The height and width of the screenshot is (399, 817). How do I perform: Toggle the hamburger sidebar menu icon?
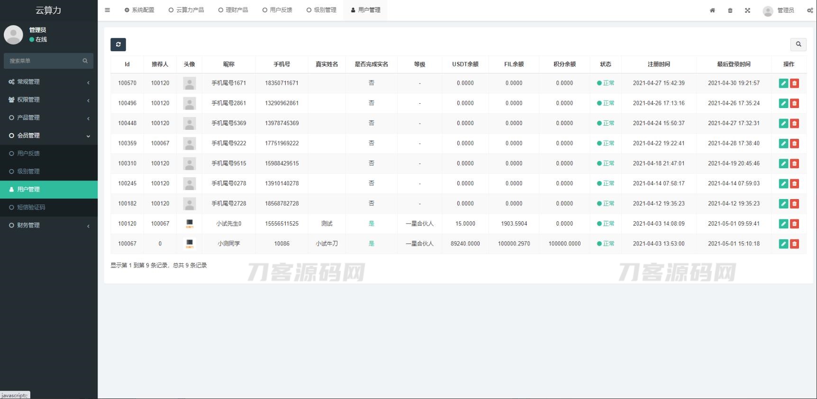pos(108,10)
